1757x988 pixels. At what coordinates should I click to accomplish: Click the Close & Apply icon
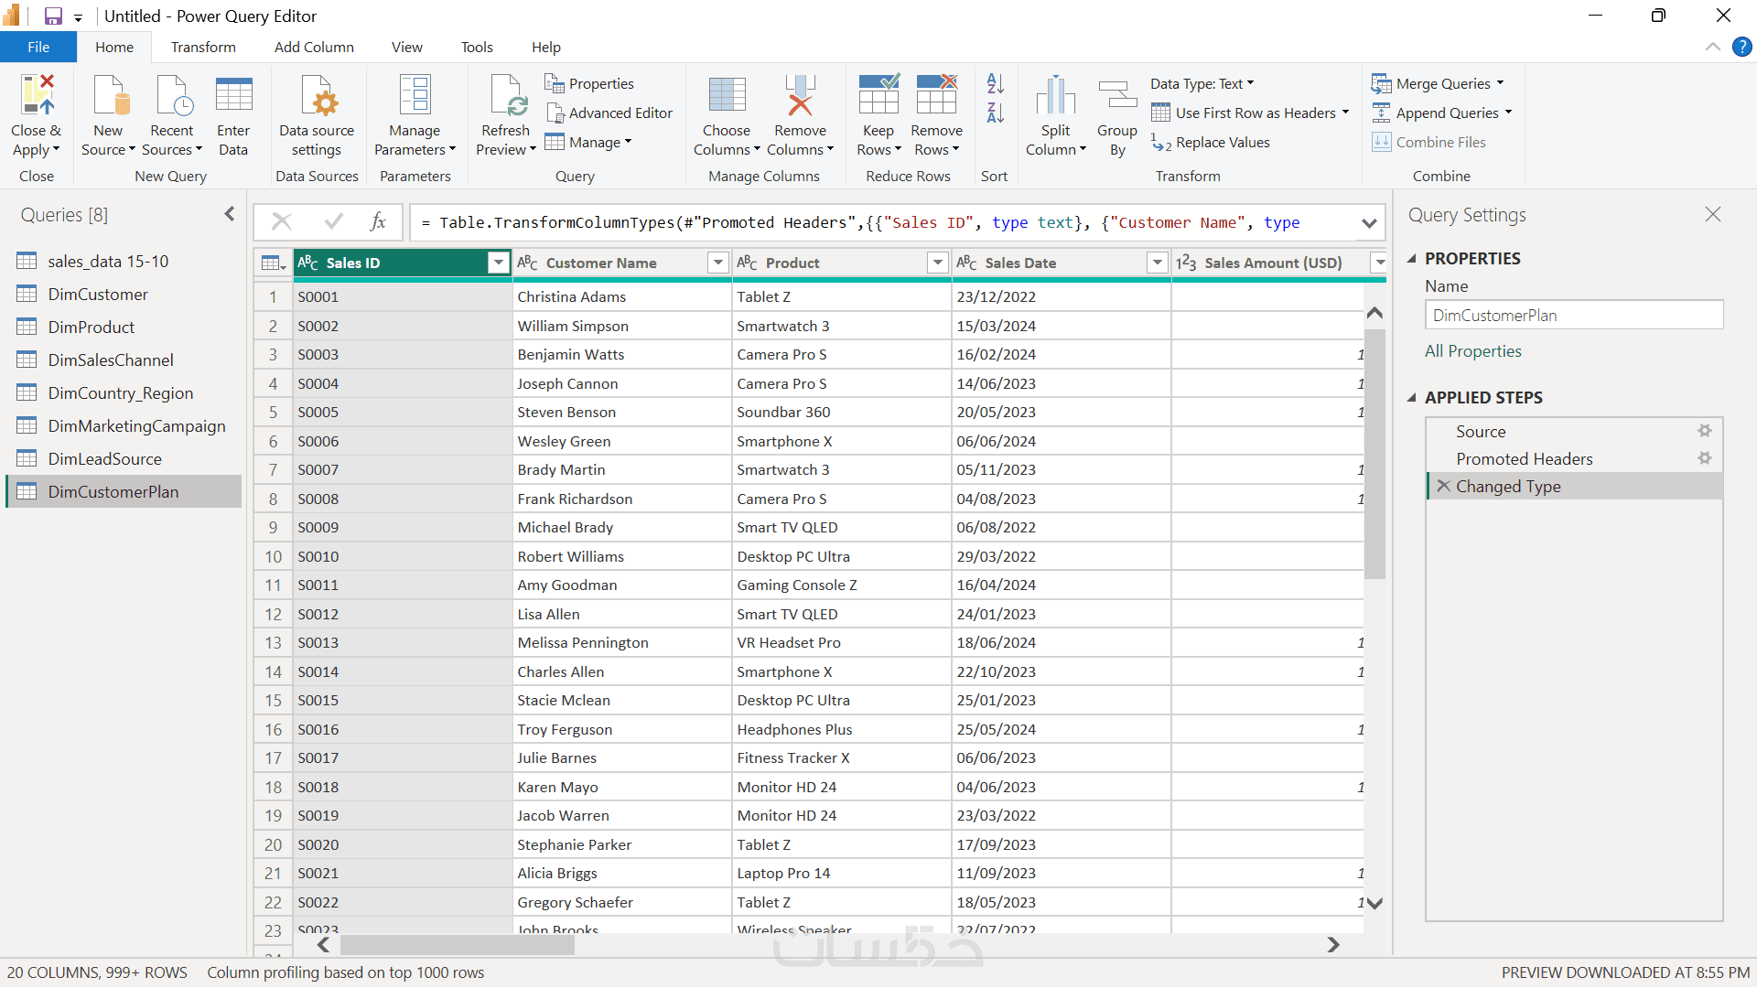(x=37, y=95)
